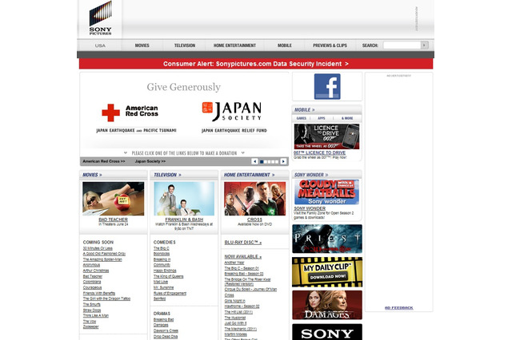Open the NOW AVAILABLE » link

click(x=243, y=257)
